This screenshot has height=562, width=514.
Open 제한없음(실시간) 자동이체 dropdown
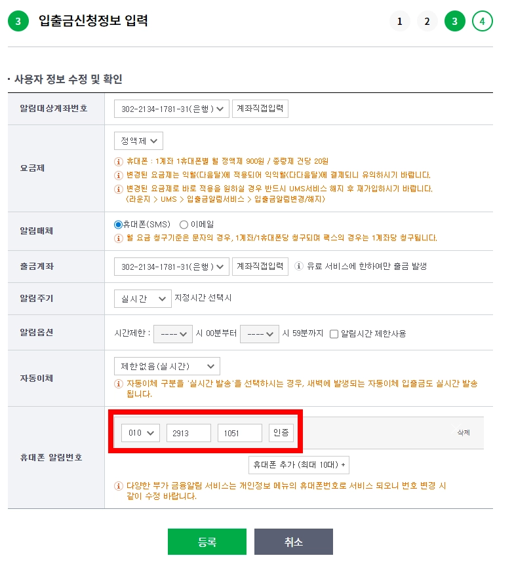167,366
